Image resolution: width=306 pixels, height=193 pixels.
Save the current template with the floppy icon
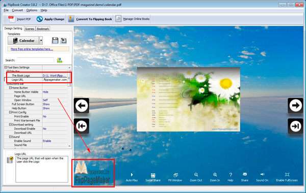pos(55,41)
